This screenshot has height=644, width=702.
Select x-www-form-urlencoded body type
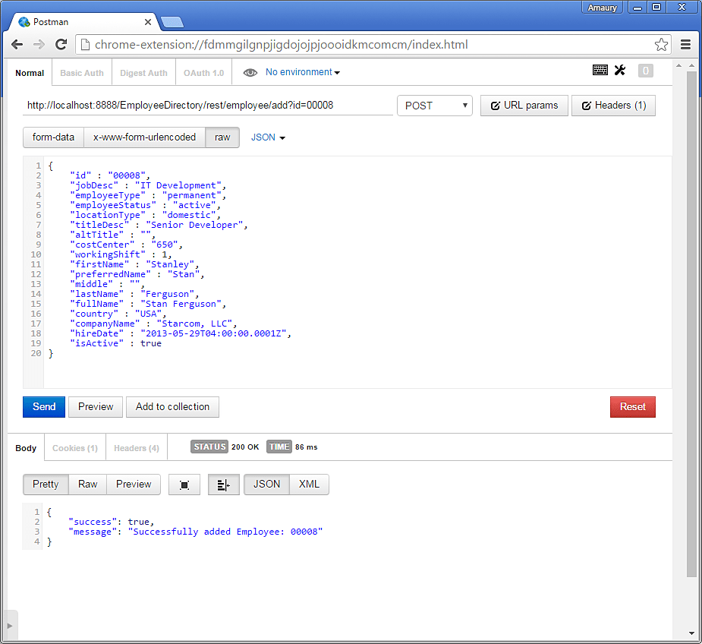tap(145, 137)
